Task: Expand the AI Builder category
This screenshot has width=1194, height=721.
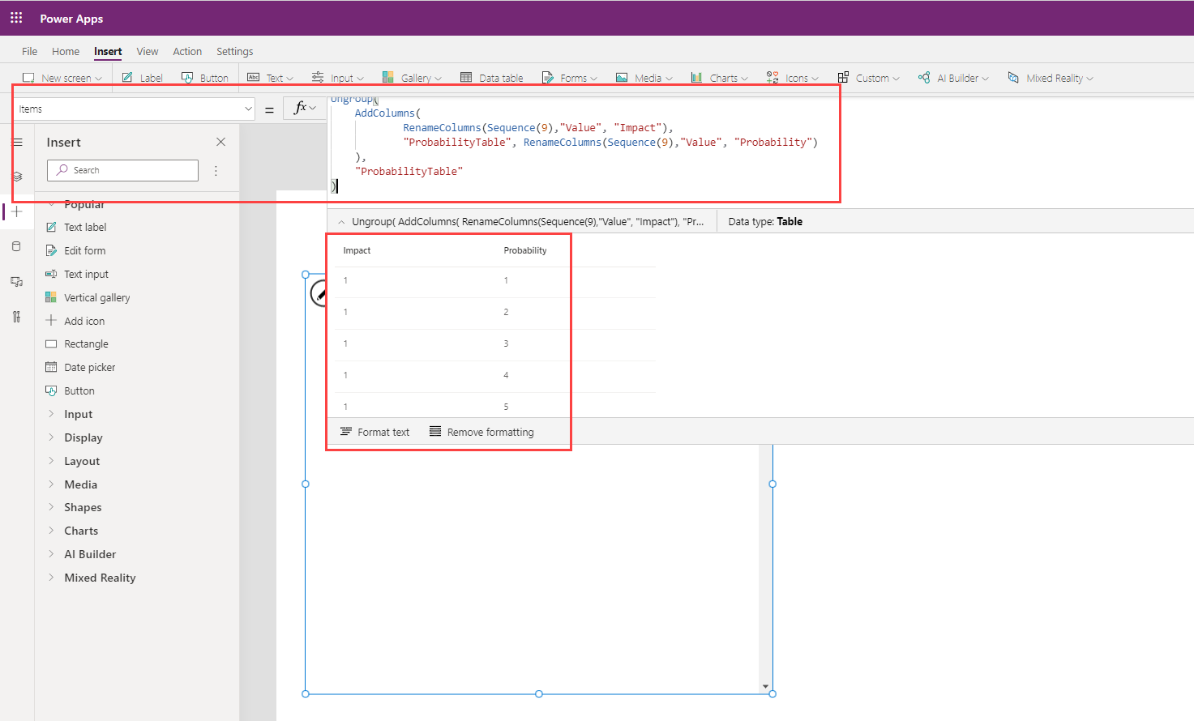Action: pos(90,554)
